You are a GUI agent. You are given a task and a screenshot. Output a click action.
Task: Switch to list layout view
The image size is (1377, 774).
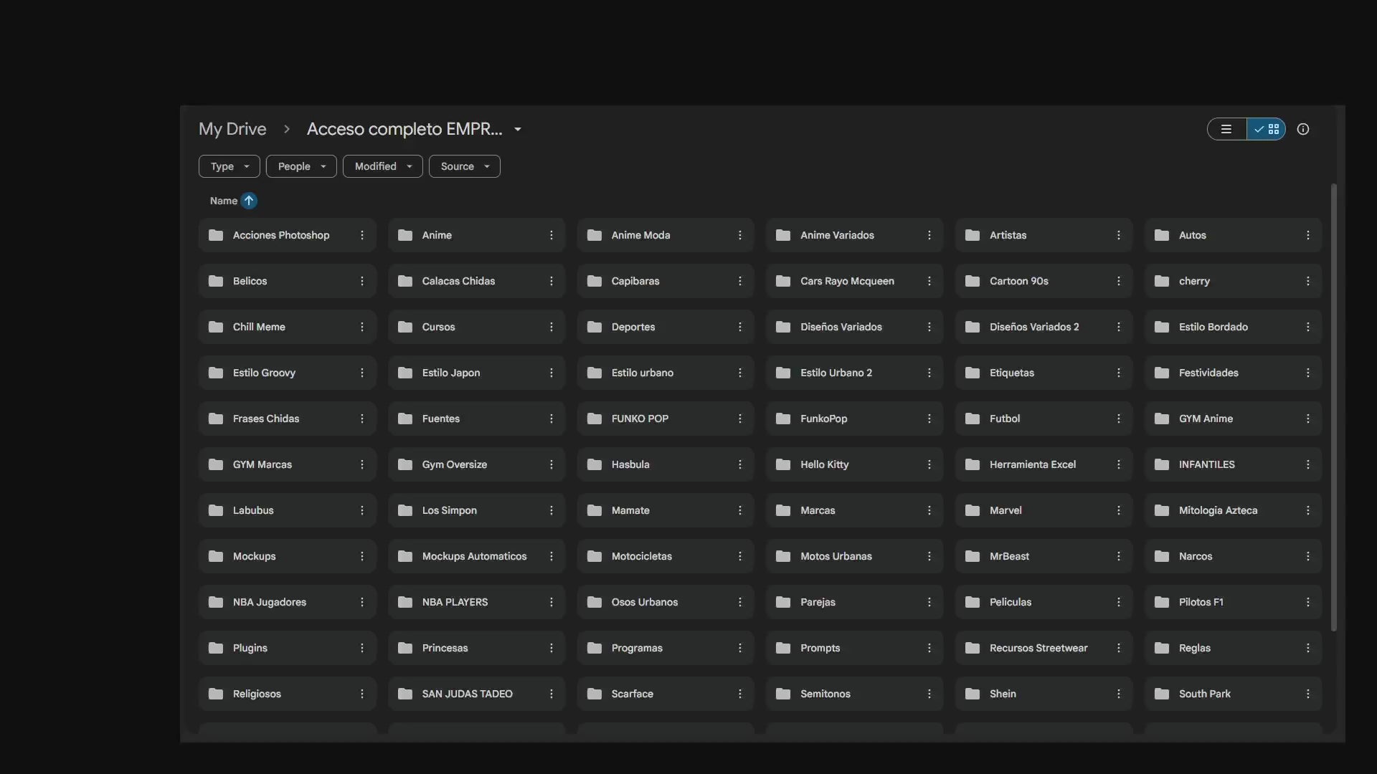point(1227,129)
